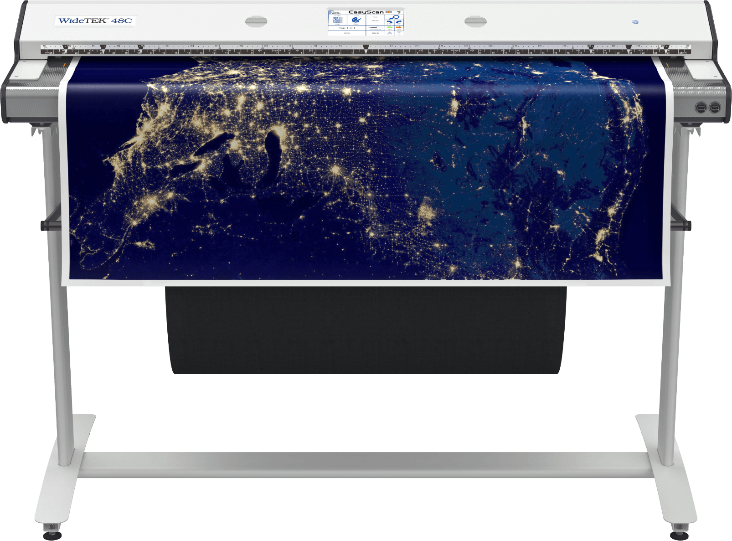732x541 pixels.
Task: Tap the 'Page 1 of 1' indicator
Action: (x=347, y=28)
